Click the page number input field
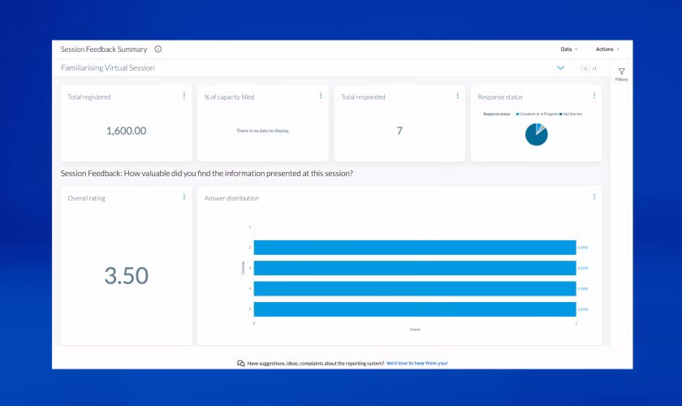The height and width of the screenshot is (406, 682). (585, 68)
